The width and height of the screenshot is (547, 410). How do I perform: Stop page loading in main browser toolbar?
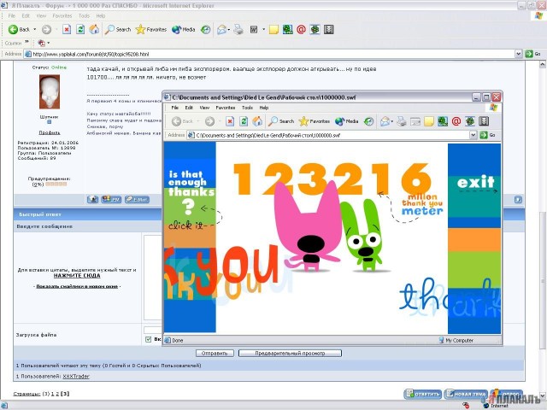point(67,30)
